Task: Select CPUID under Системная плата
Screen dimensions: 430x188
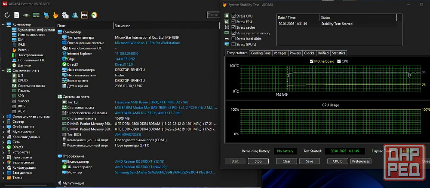Action: (23, 80)
